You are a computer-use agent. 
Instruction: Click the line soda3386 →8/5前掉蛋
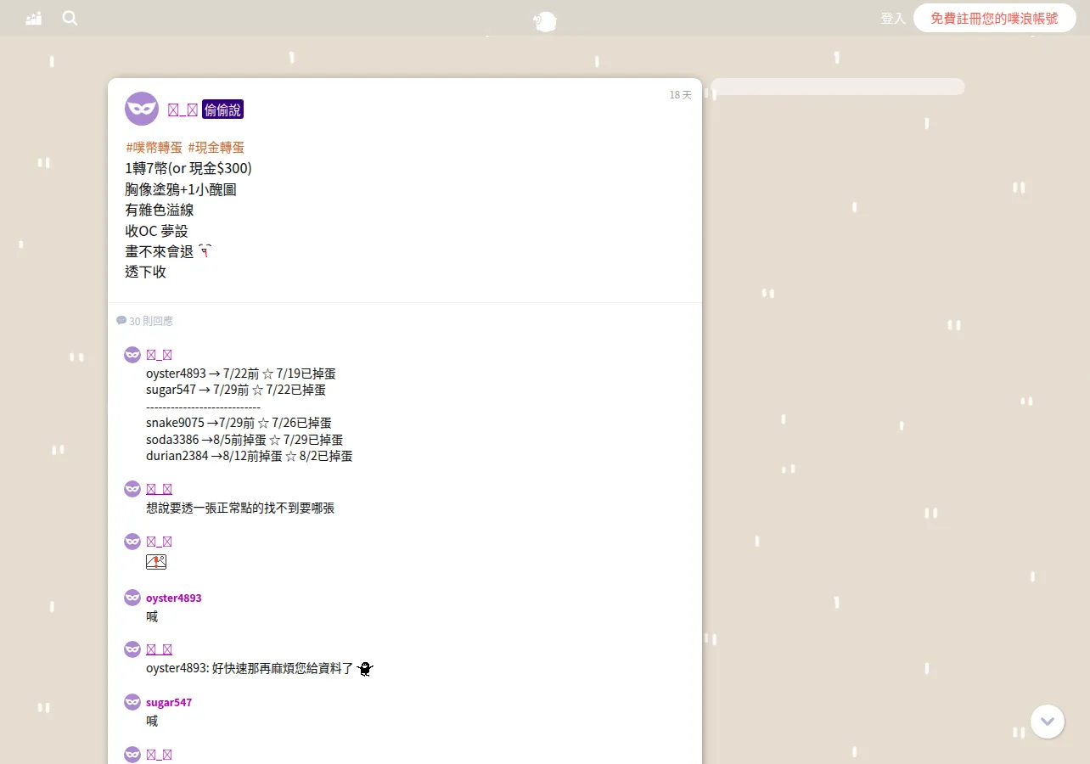pyautogui.click(x=244, y=440)
